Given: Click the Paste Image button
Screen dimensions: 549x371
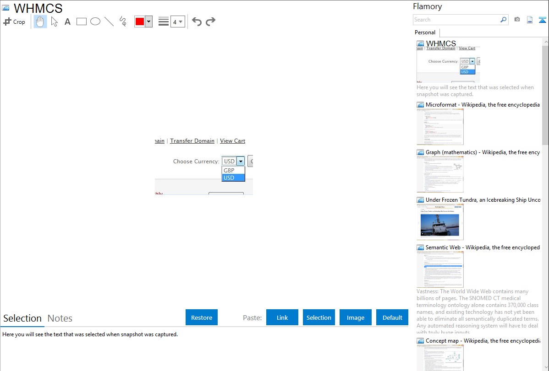Looking at the screenshot, I should point(355,317).
